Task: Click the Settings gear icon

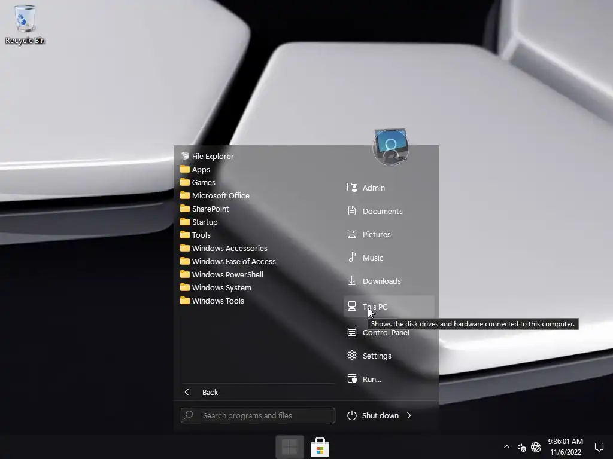Action: [x=352, y=355]
